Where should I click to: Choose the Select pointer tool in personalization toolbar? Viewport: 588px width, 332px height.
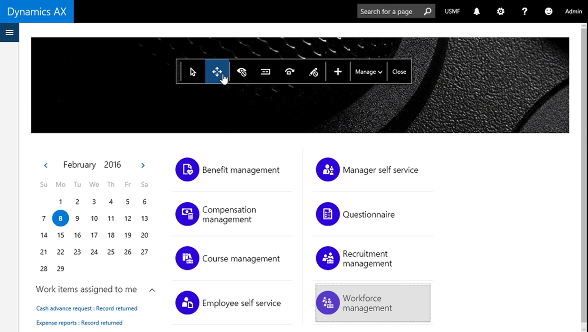tap(193, 72)
